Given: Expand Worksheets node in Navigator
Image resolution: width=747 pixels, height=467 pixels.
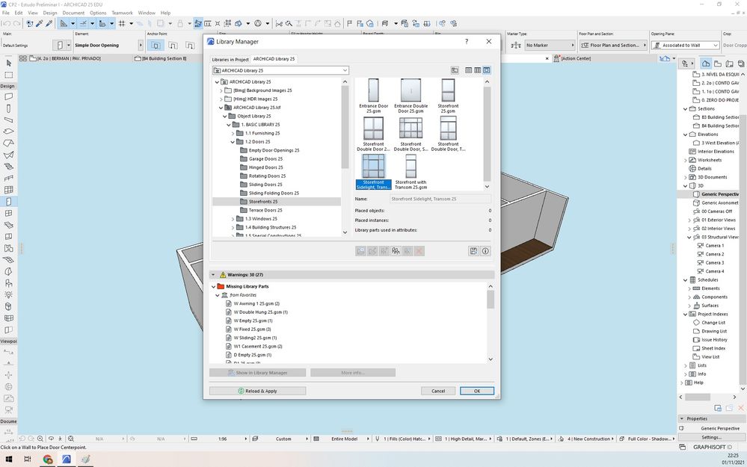Looking at the screenshot, I should (686, 160).
